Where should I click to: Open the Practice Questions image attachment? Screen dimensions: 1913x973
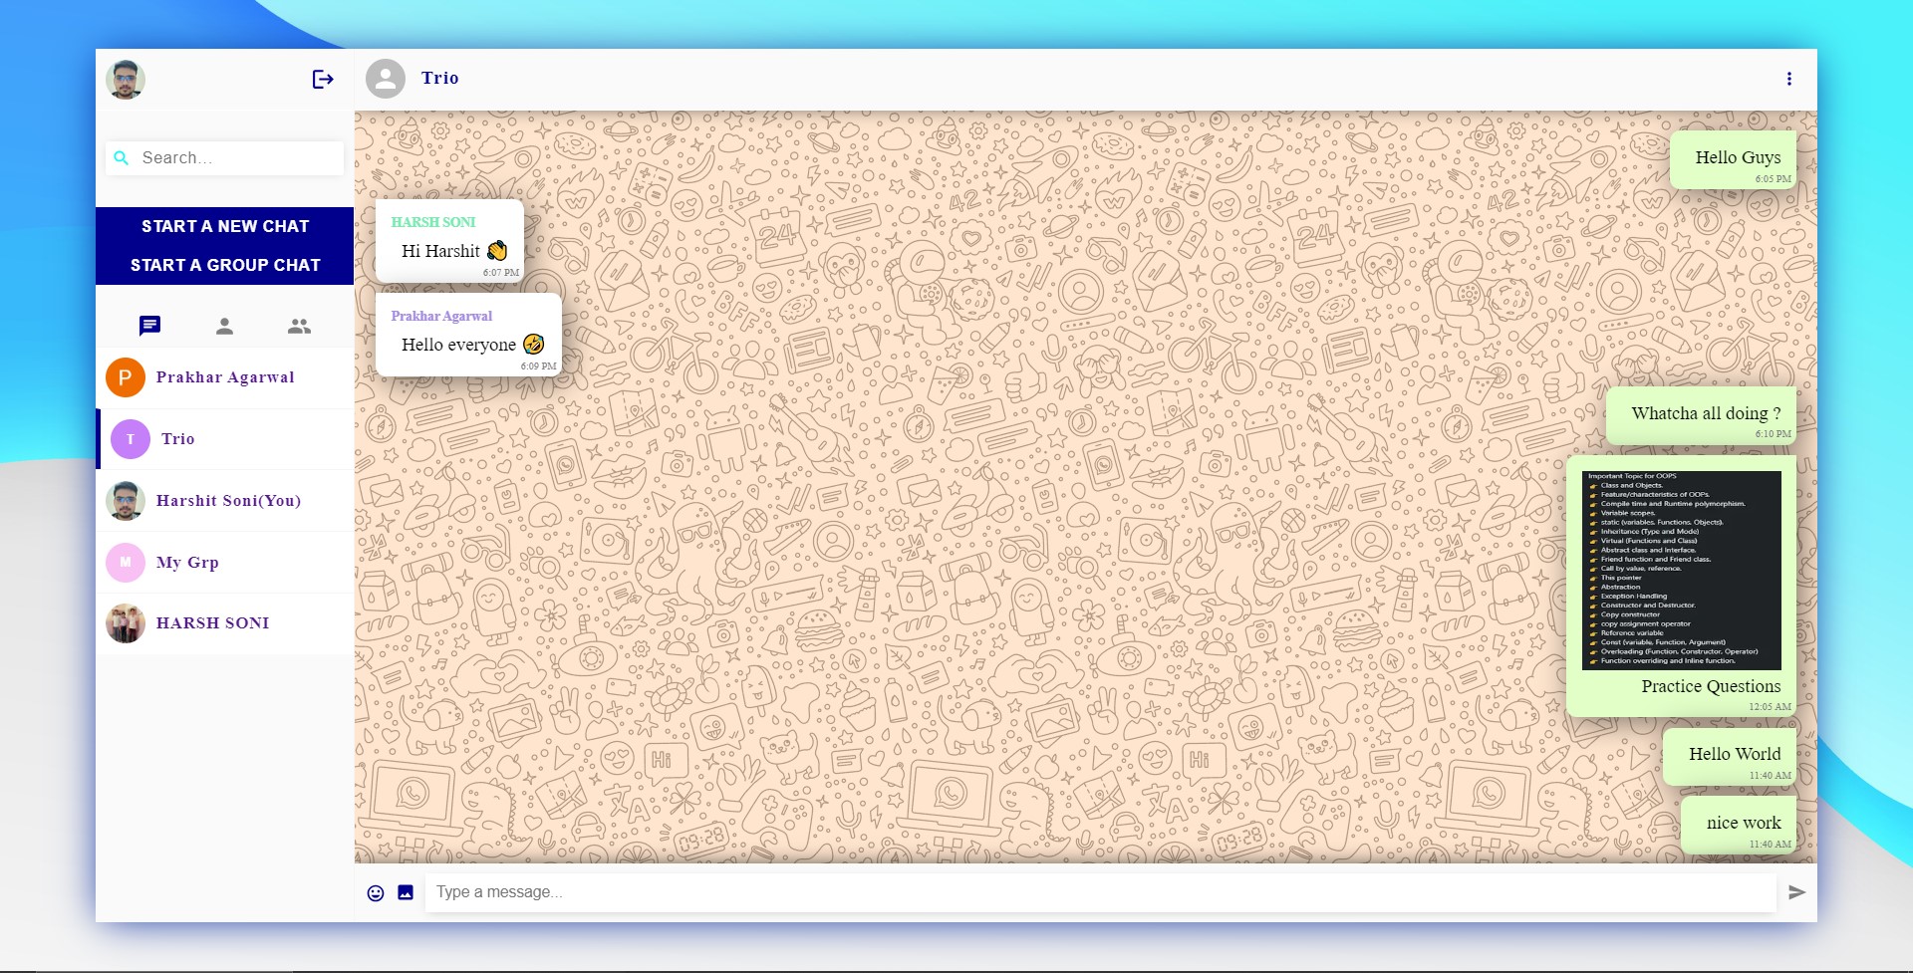point(1681,571)
